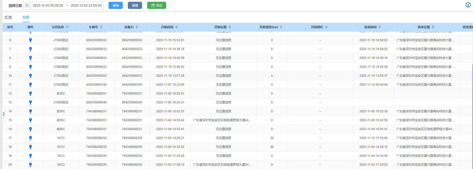This screenshot has height=169, width=473.
Task: Open map location for row 11
Action: point(30,85)
